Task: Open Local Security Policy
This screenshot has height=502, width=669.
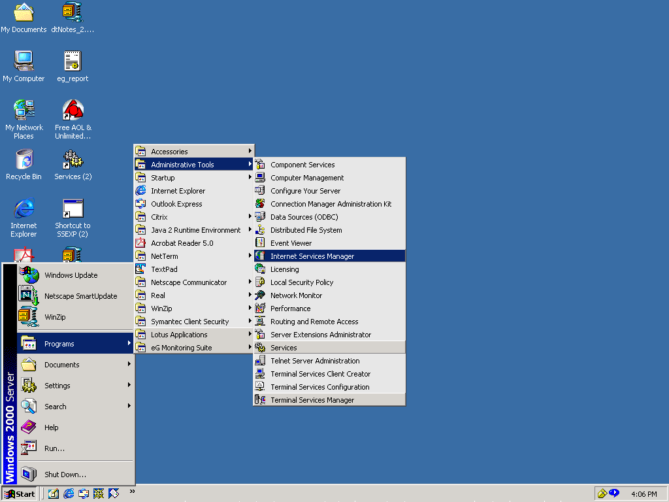Action: 329,282
